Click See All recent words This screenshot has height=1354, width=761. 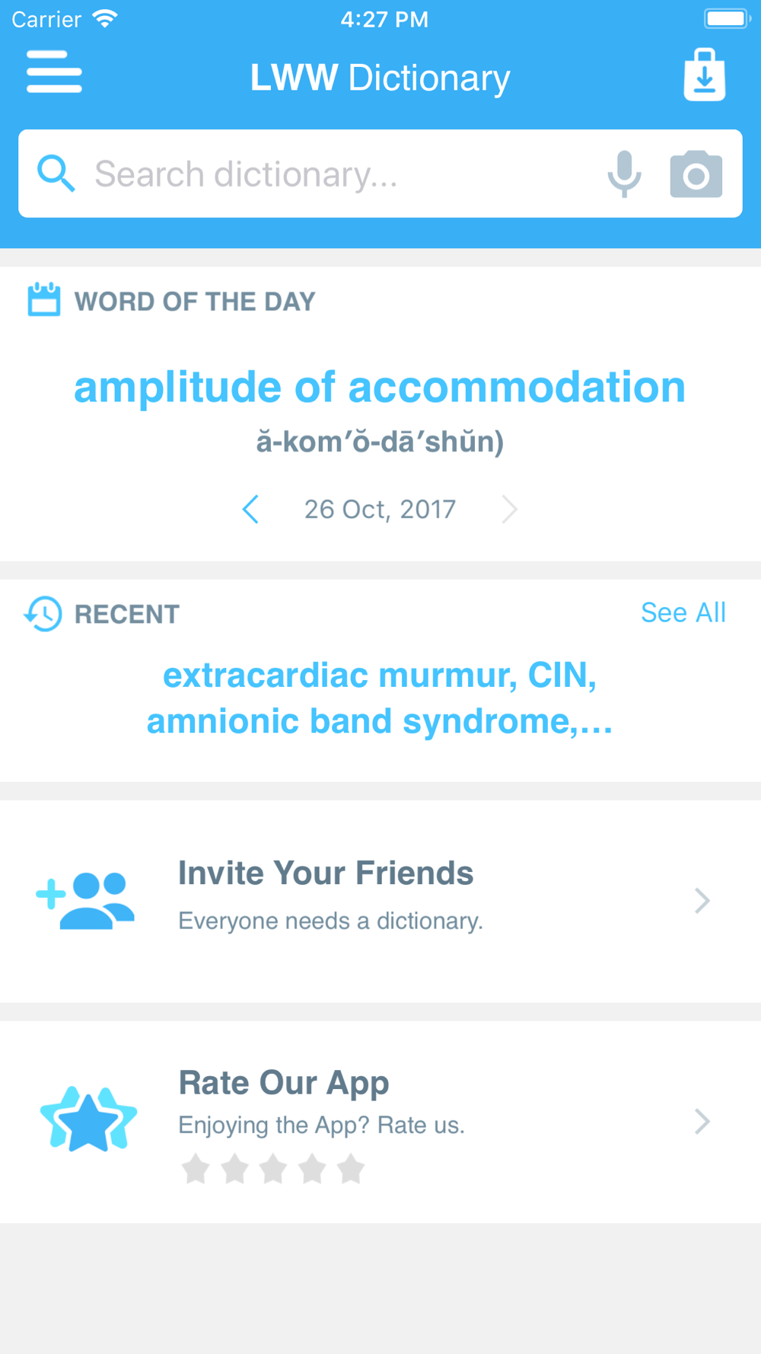(683, 612)
